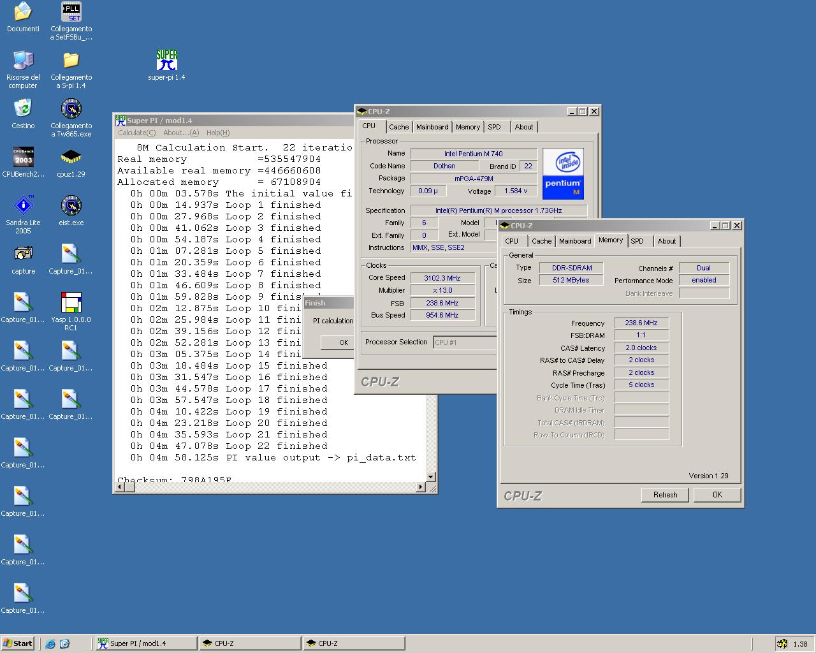Select the Mainboard tab in back CPU-Z window
This screenshot has width=816, height=653.
click(x=432, y=127)
